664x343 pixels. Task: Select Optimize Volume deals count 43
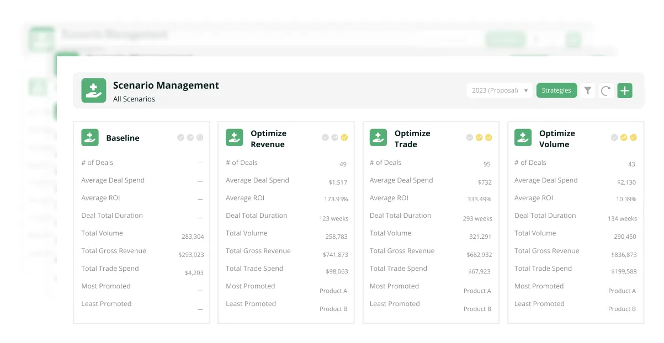631,164
